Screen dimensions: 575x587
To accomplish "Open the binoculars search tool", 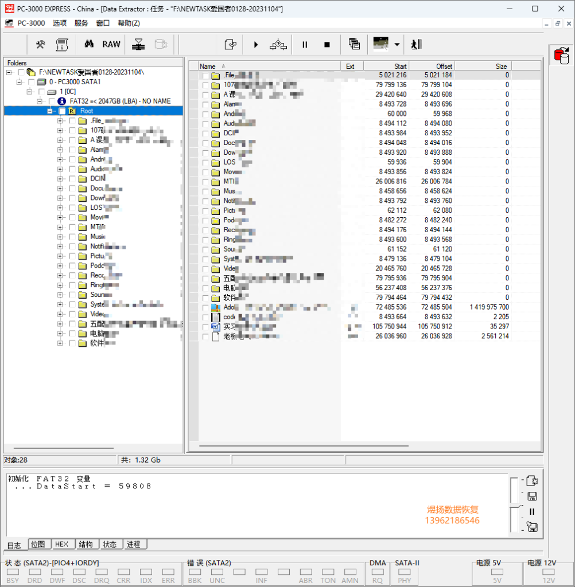I will coord(89,44).
